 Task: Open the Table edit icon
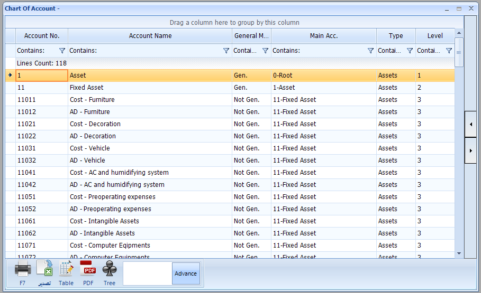pos(66,269)
